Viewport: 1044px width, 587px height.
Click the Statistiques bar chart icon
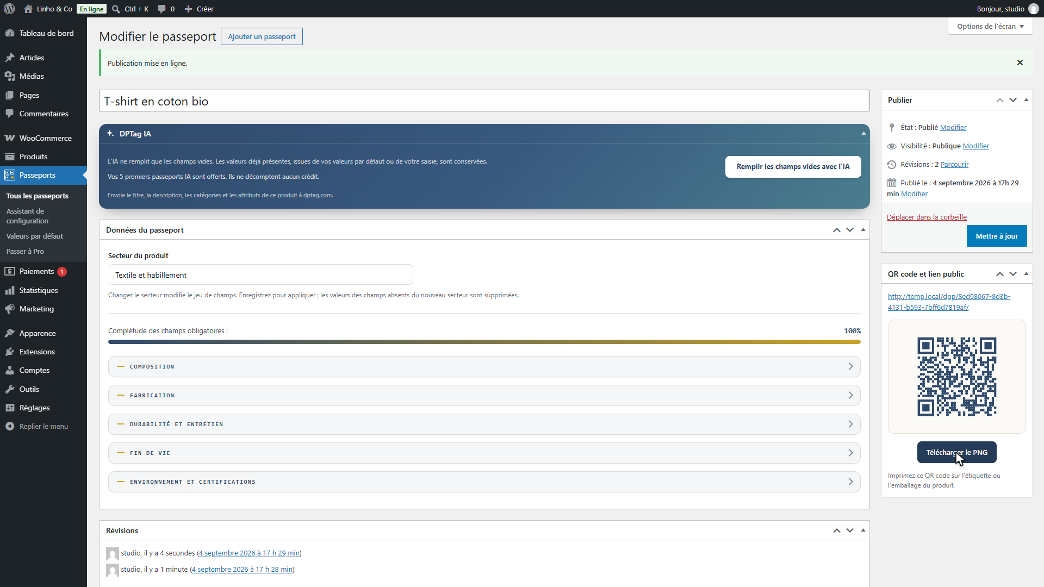(x=10, y=290)
